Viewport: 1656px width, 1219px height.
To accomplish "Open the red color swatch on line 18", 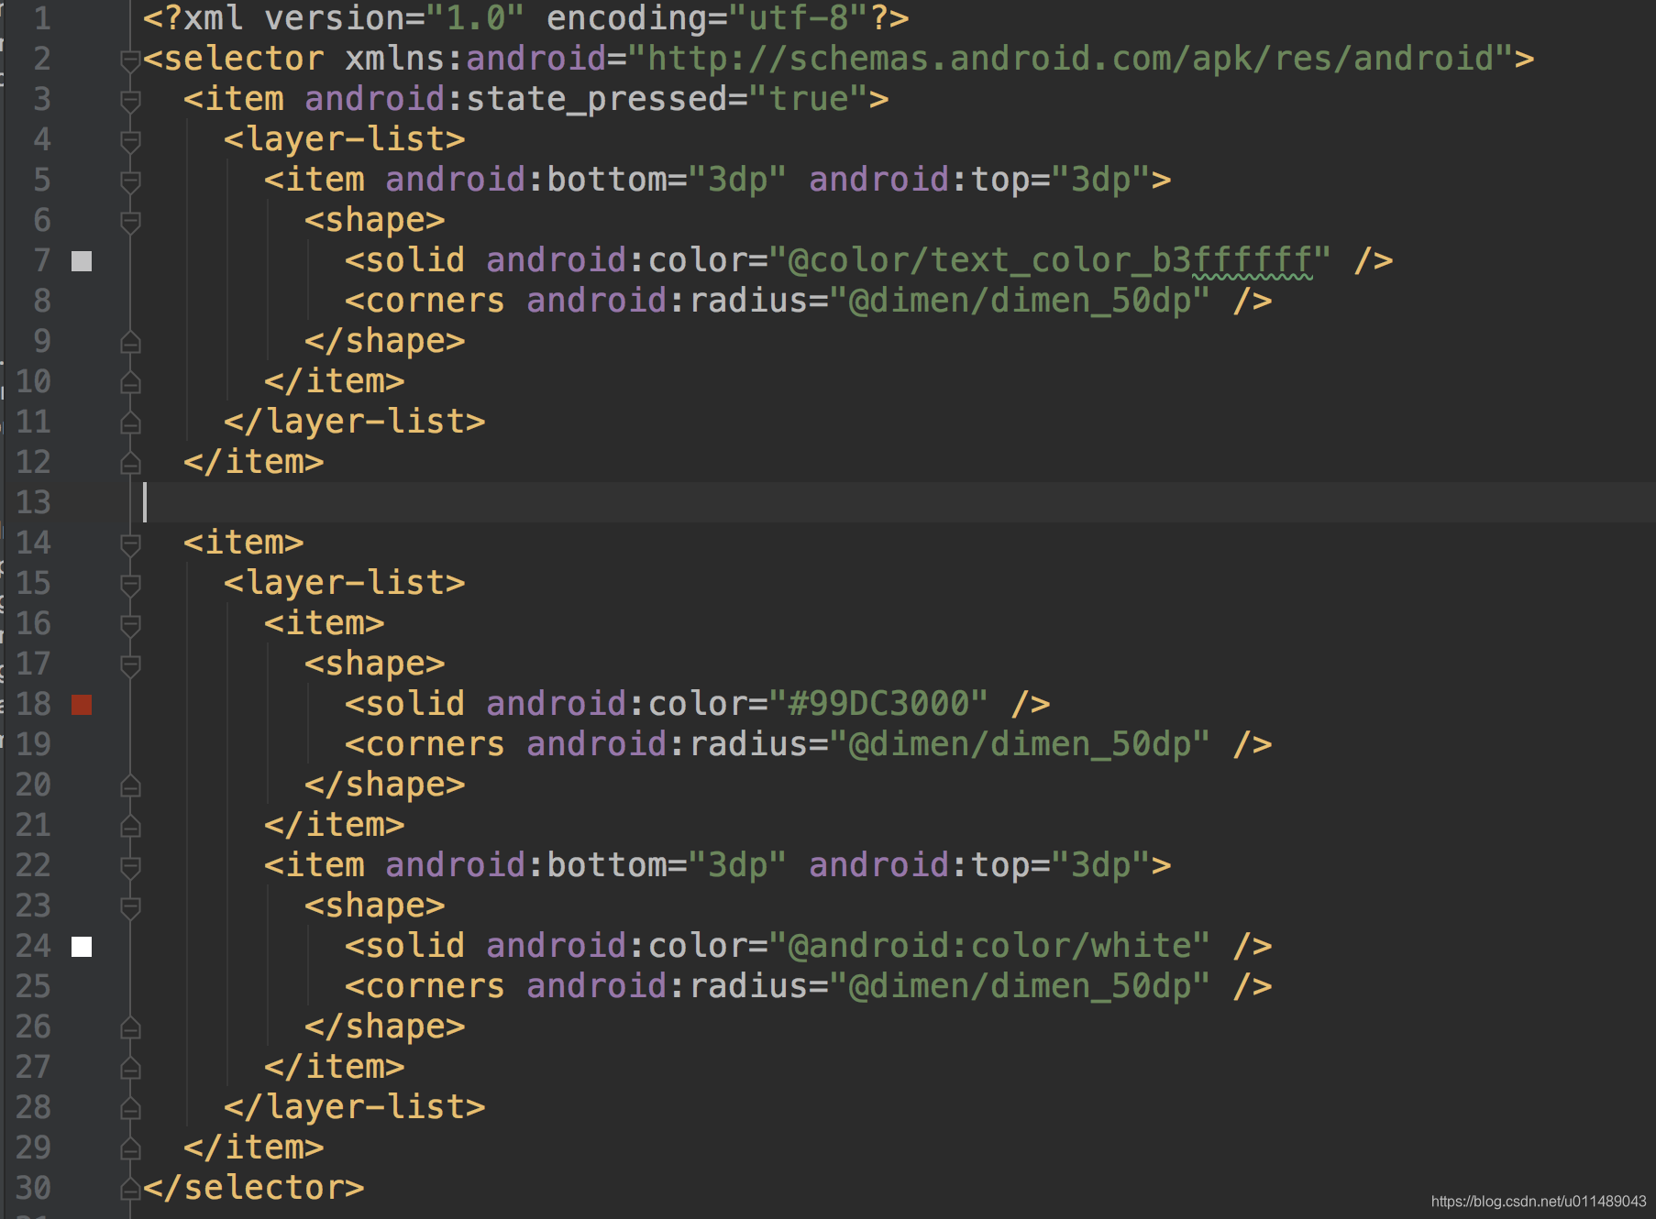I will coord(82,705).
